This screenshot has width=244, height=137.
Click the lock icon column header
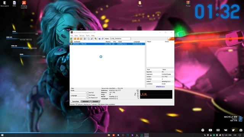pyautogui.click(x=71, y=41)
